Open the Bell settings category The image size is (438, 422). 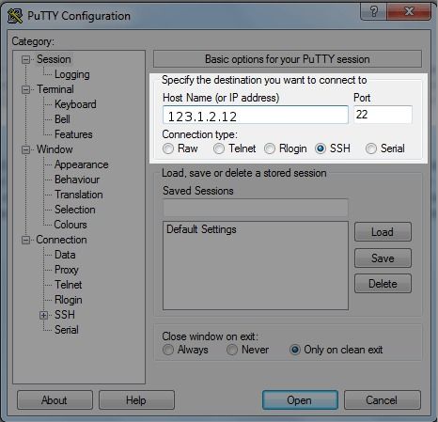pos(62,119)
